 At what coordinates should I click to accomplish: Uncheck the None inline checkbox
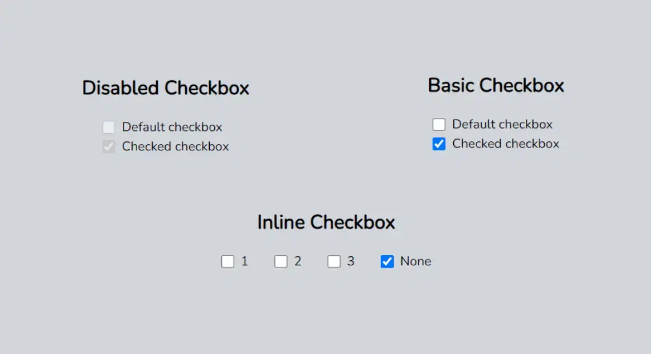pos(388,261)
